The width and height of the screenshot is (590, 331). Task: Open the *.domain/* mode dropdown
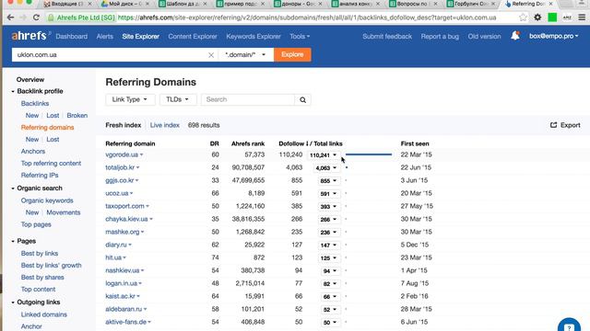point(245,55)
